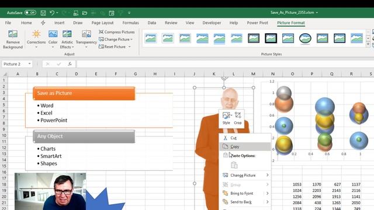
Task: Select the Picture Format tab
Action: click(x=291, y=23)
